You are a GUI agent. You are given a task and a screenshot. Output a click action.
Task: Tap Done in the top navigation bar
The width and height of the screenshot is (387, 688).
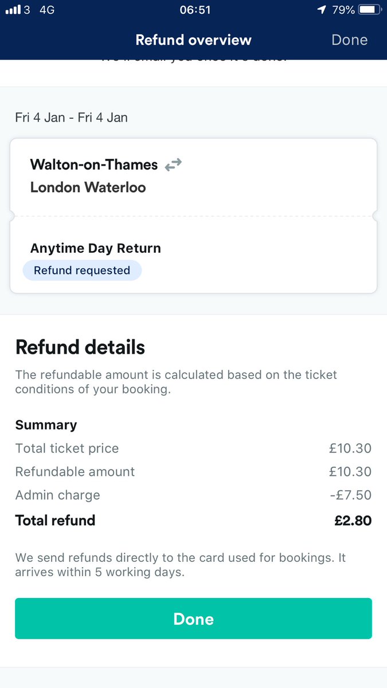click(x=349, y=40)
